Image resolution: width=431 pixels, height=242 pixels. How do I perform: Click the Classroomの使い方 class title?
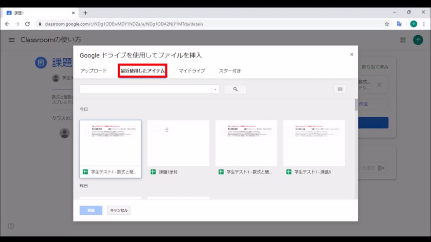51,40
